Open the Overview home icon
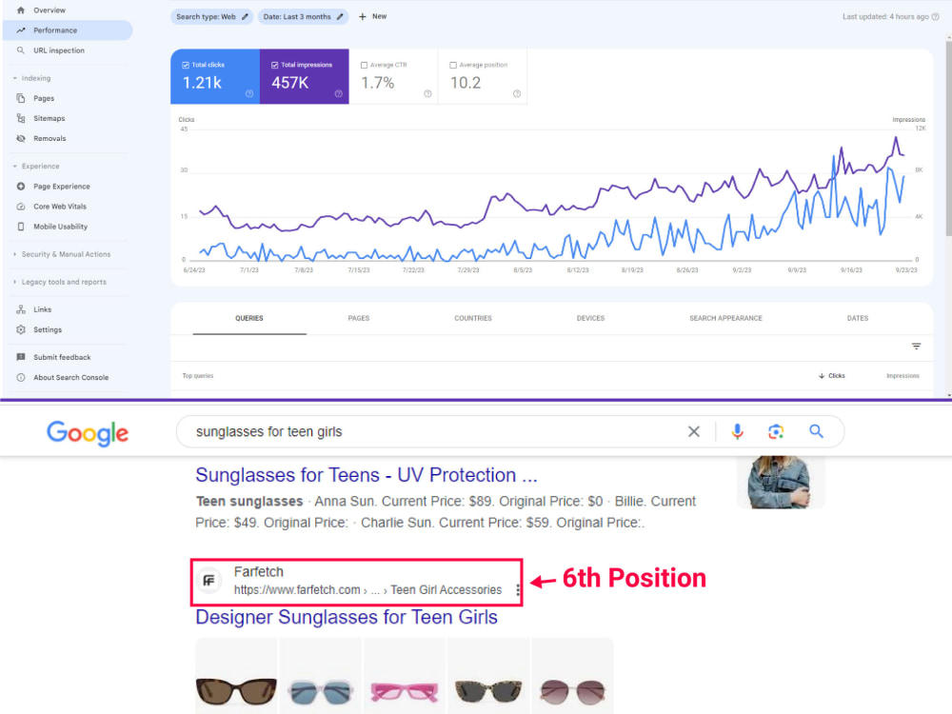 (x=21, y=10)
